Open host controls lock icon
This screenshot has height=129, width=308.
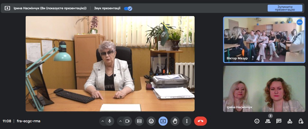[x=301, y=121]
